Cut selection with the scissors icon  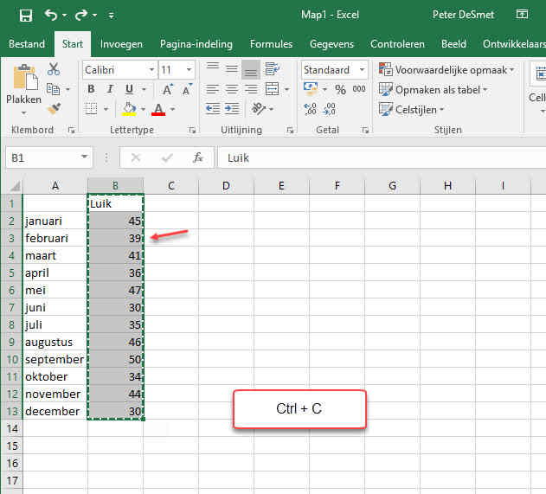[54, 69]
